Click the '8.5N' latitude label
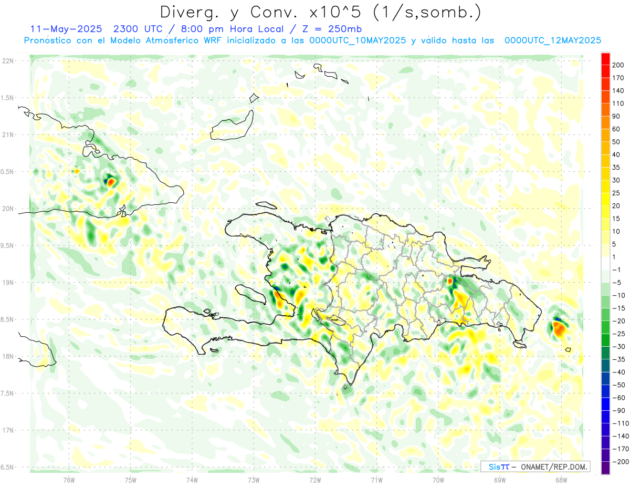Screen dimensions: 630x487 point(7,319)
